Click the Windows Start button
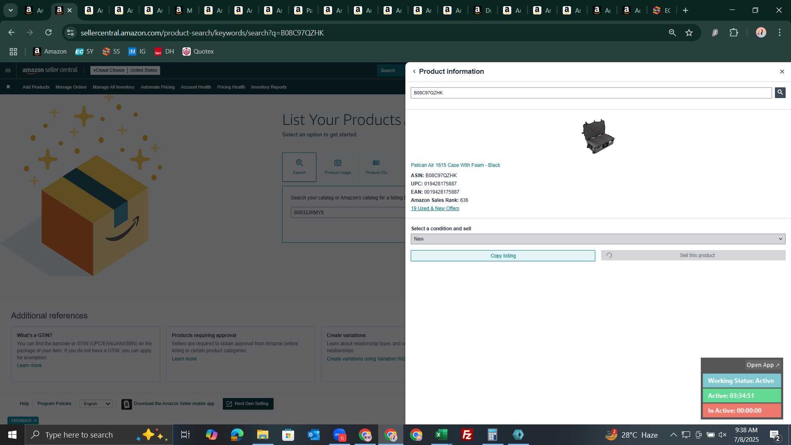 tap(12, 435)
